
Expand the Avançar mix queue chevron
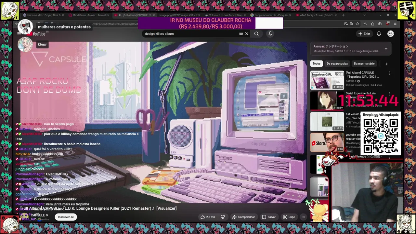(386, 49)
